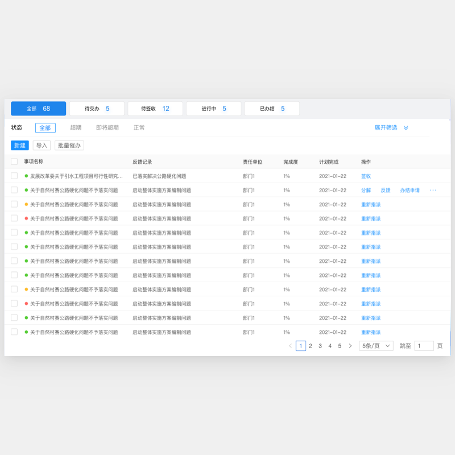Image resolution: width=455 pixels, height=455 pixels.
Task: Open the 进行中 tab
Action: pyautogui.click(x=213, y=109)
